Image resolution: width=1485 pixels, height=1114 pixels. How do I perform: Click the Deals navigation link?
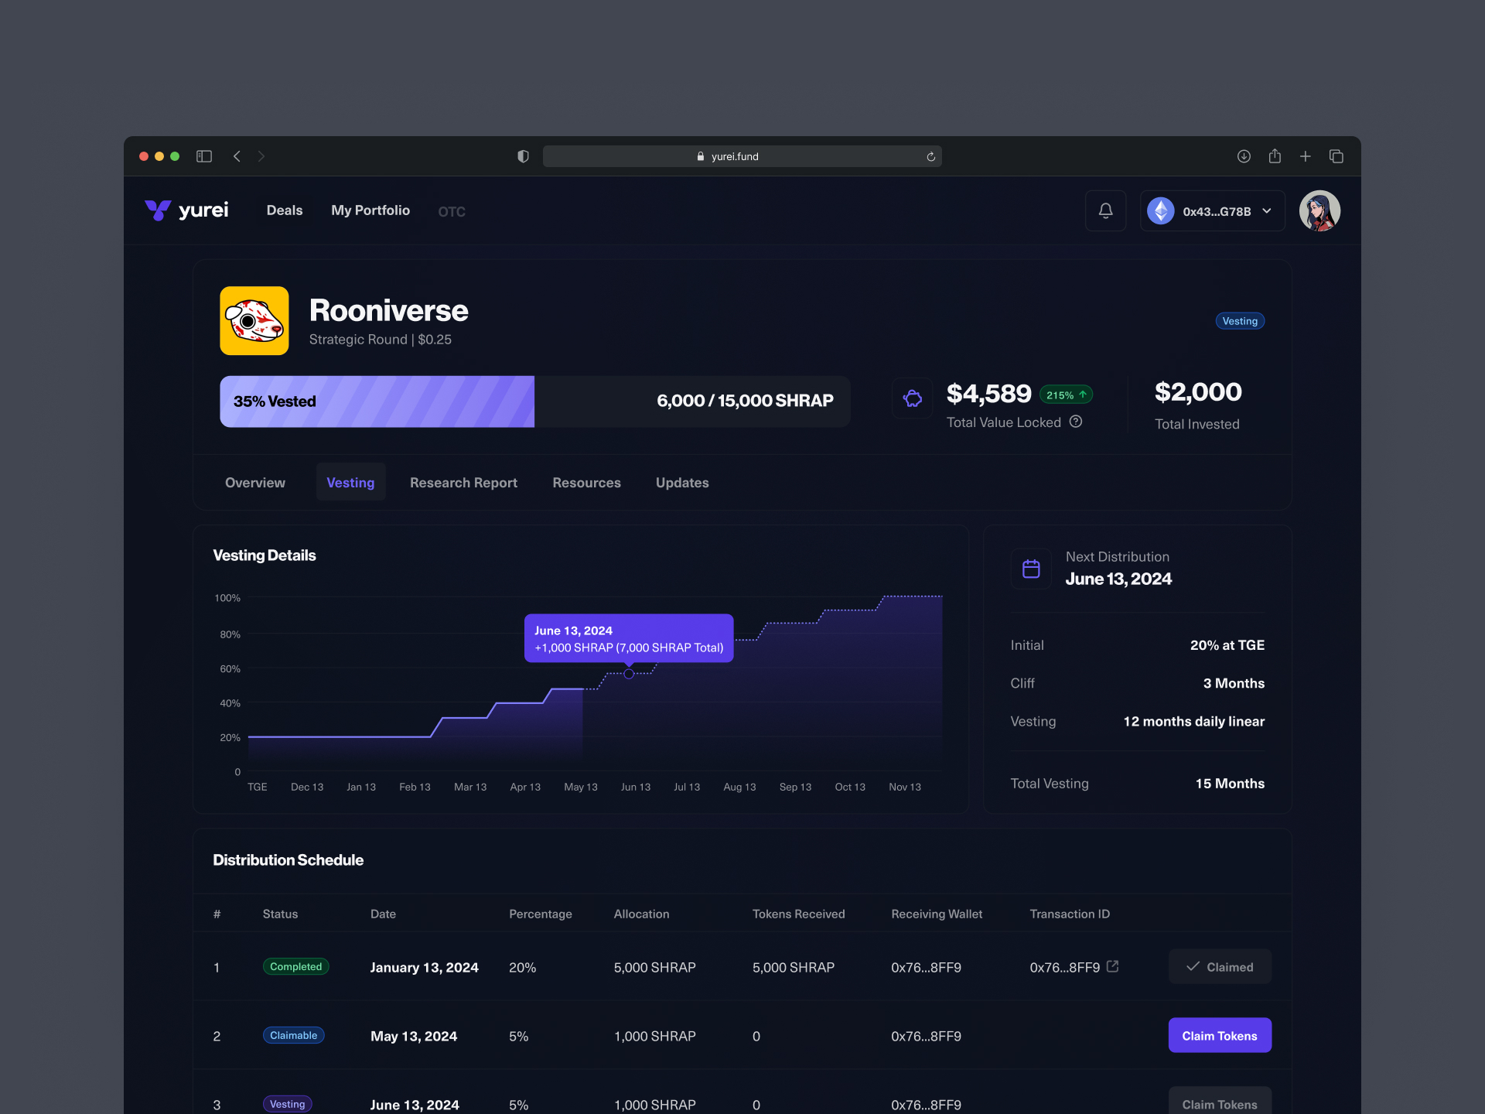tap(284, 210)
